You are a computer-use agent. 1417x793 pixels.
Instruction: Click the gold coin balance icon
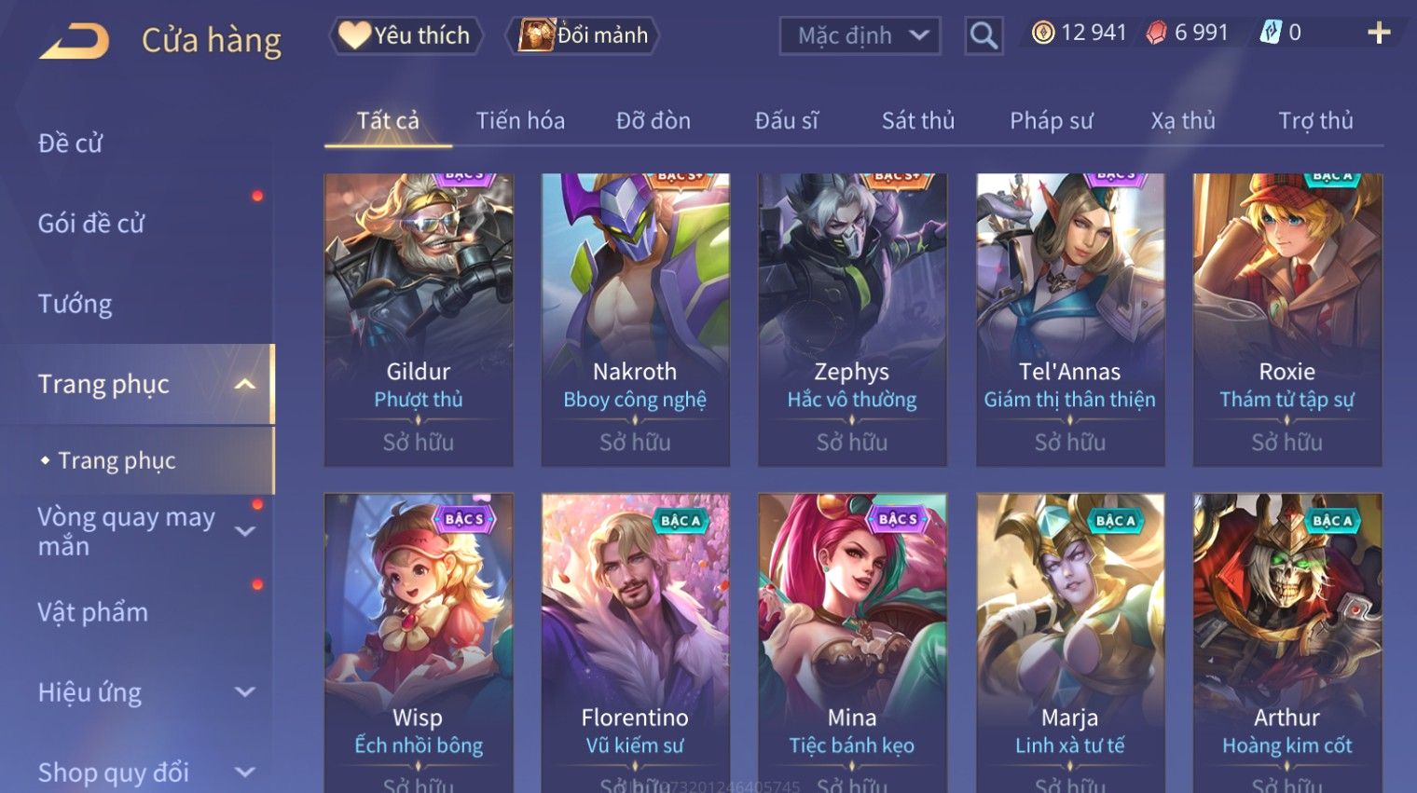pyautogui.click(x=1043, y=34)
